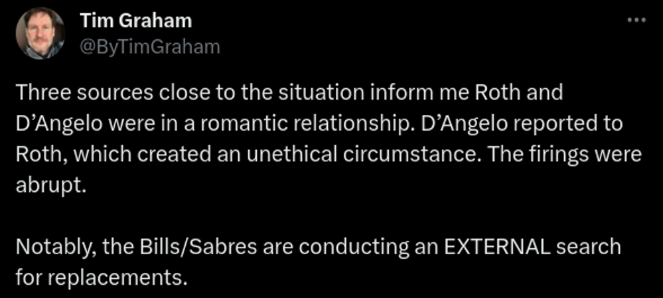
Task: Open the Tim Graham display name link
Action: pos(136,21)
